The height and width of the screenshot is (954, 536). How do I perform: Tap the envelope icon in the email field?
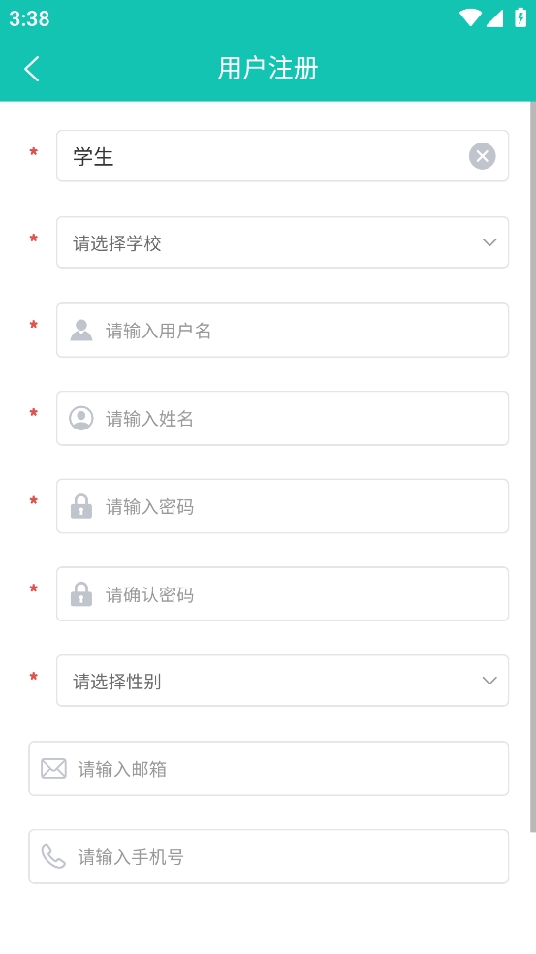53,769
